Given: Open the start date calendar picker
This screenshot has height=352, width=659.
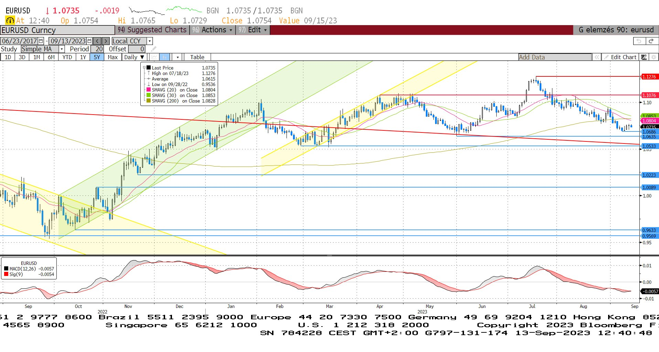Looking at the screenshot, I should (x=41, y=41).
